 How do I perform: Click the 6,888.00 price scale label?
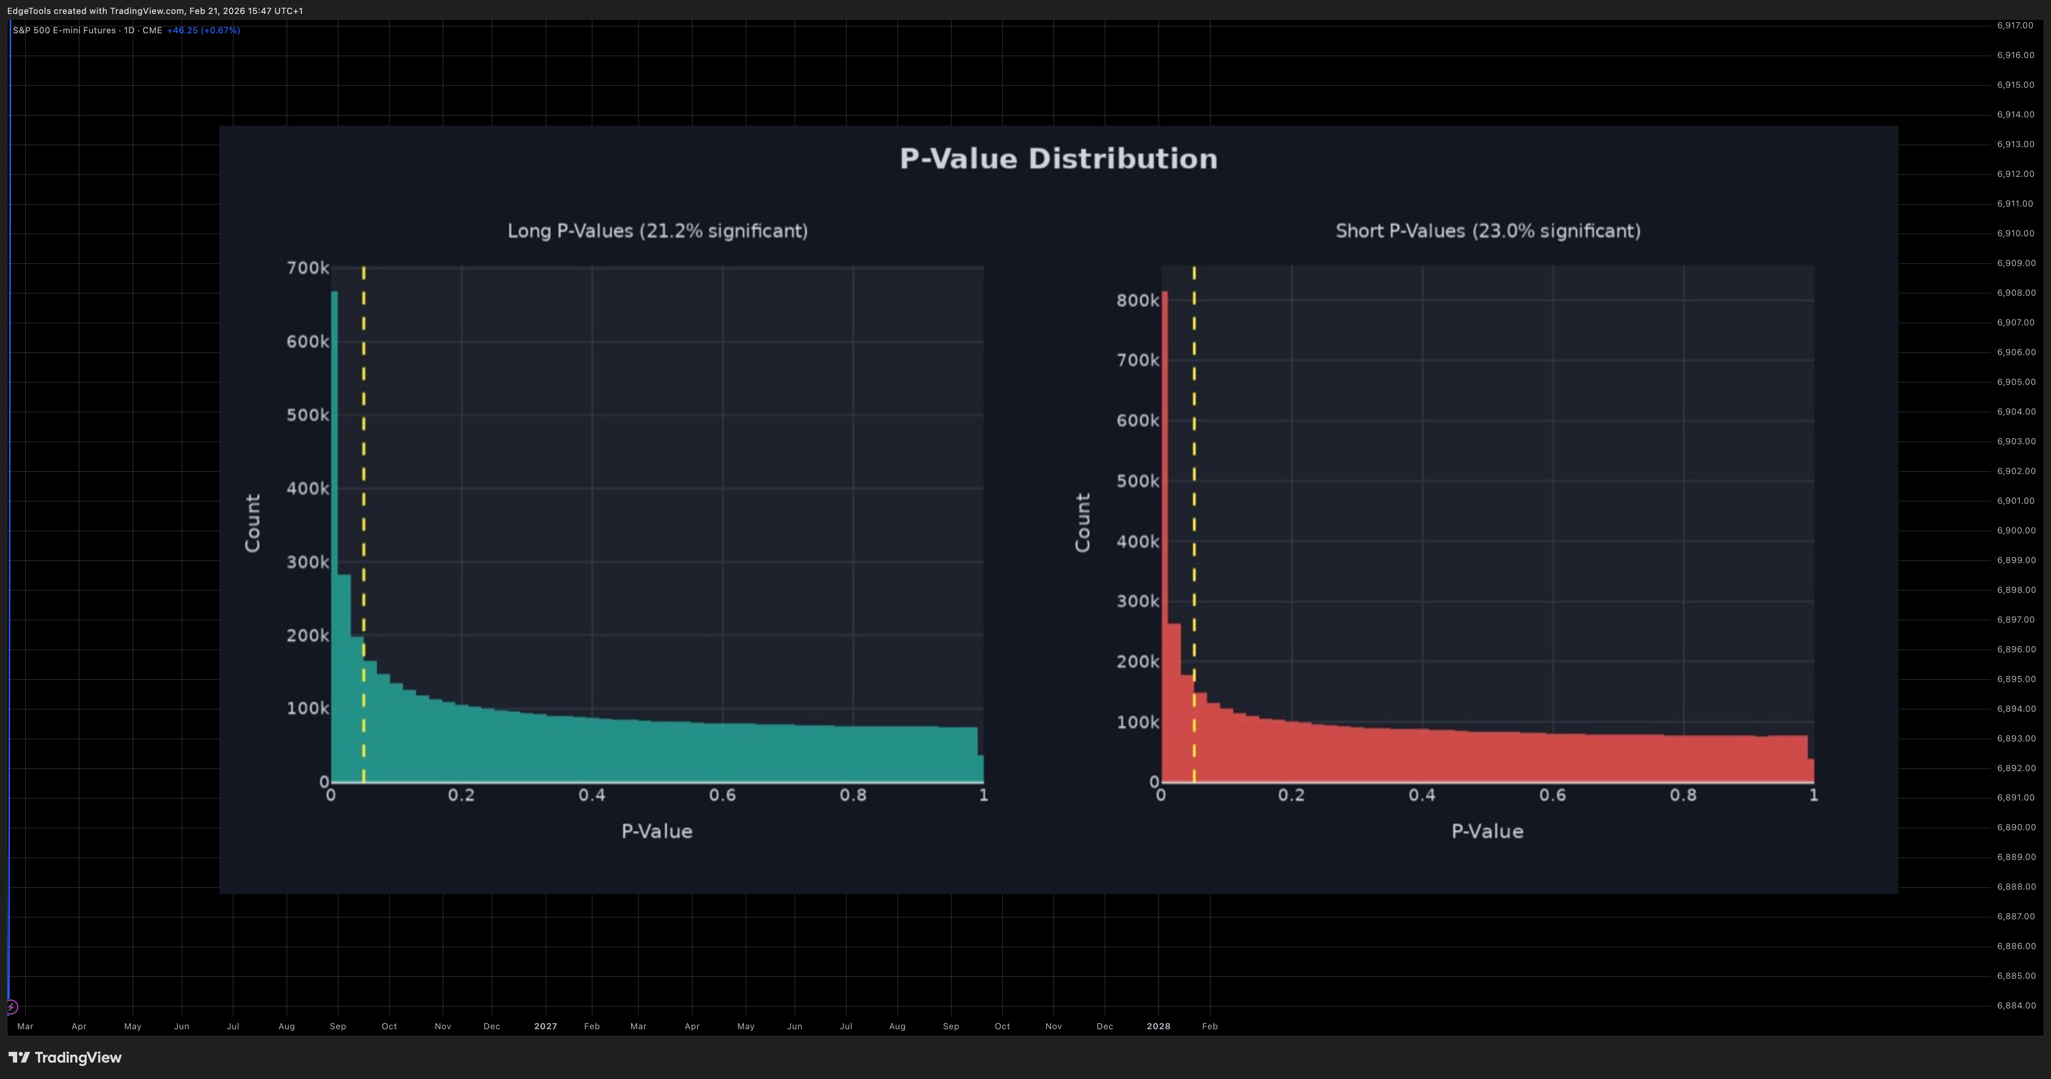coord(2015,887)
